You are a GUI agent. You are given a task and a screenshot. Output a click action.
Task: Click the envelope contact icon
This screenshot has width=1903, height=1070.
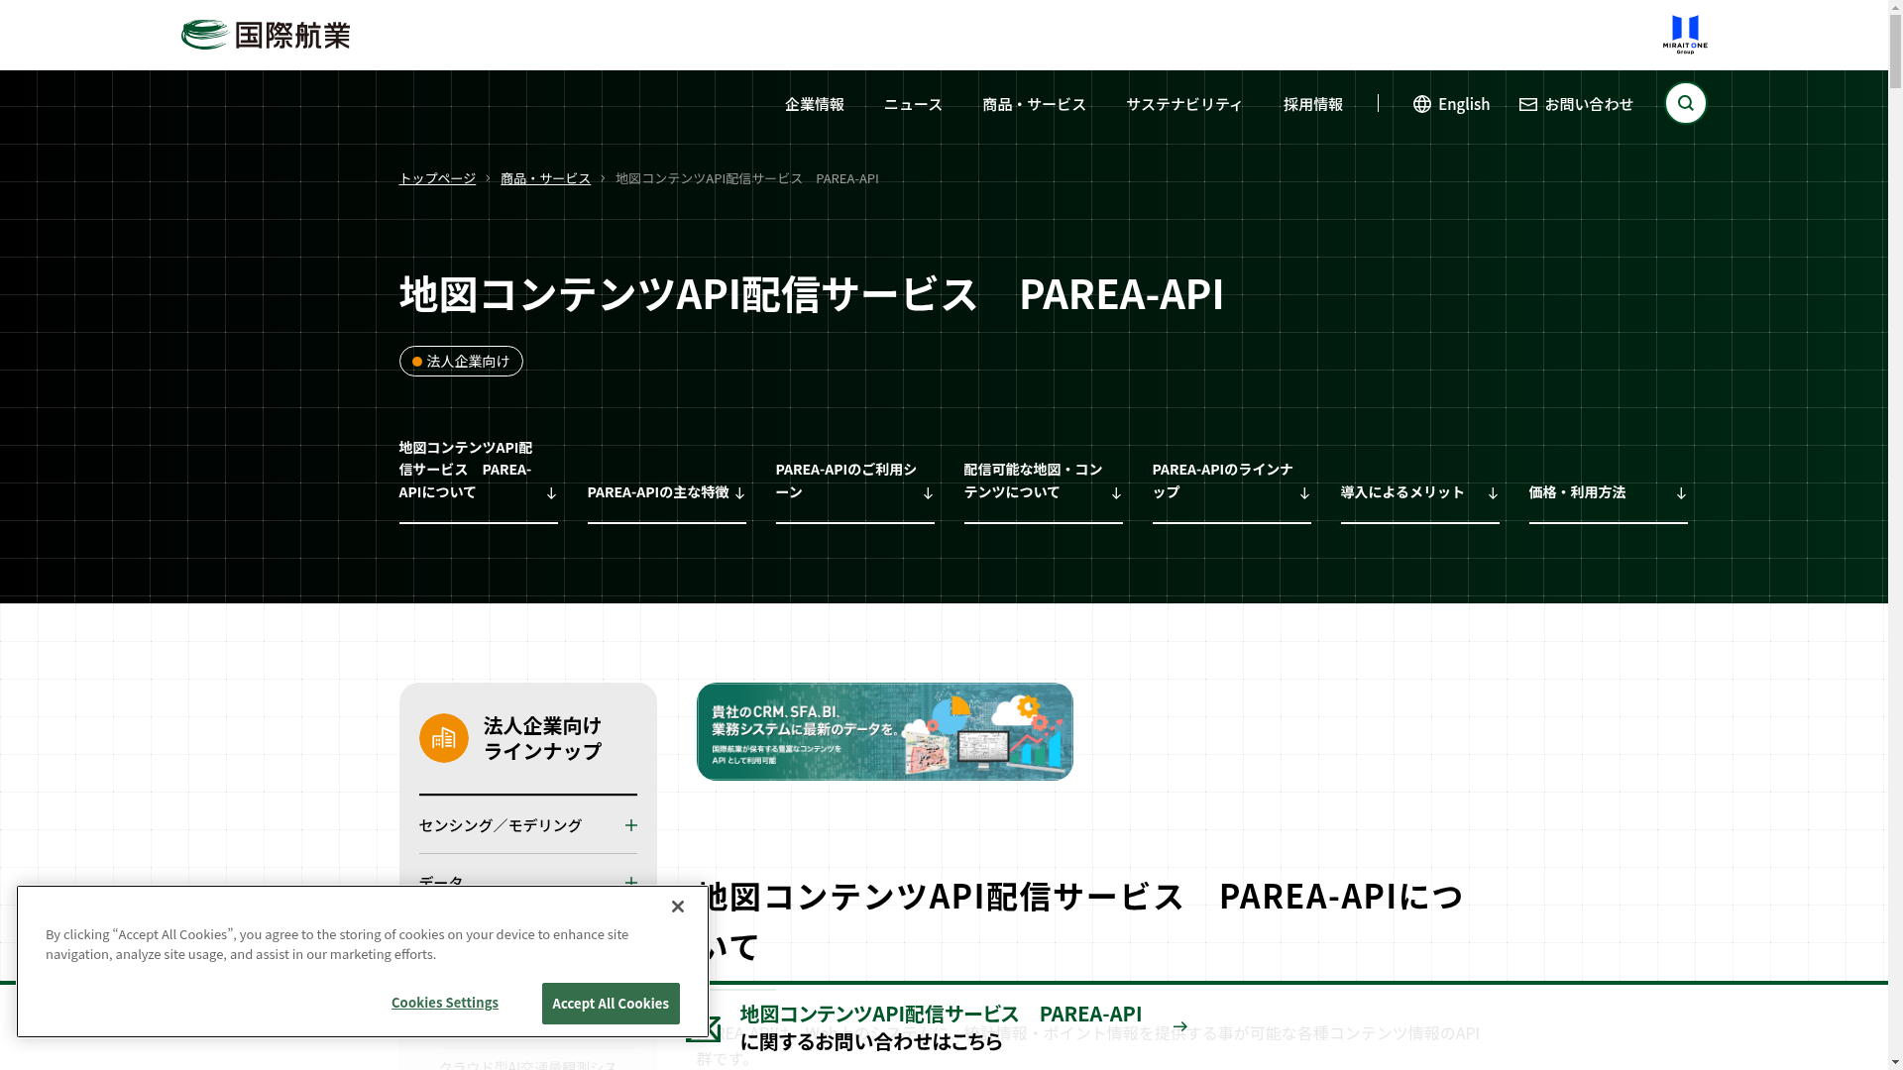tap(1528, 104)
